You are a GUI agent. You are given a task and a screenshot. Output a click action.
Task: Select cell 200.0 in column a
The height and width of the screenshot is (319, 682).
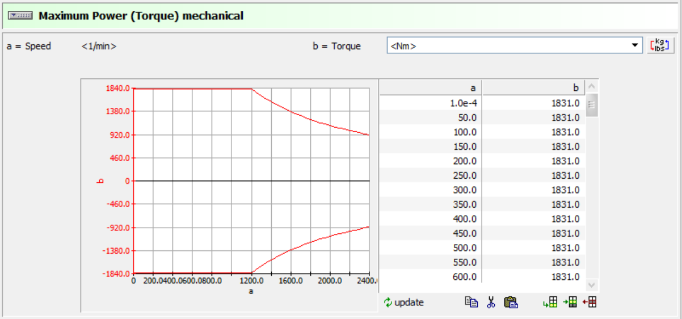[x=431, y=161]
